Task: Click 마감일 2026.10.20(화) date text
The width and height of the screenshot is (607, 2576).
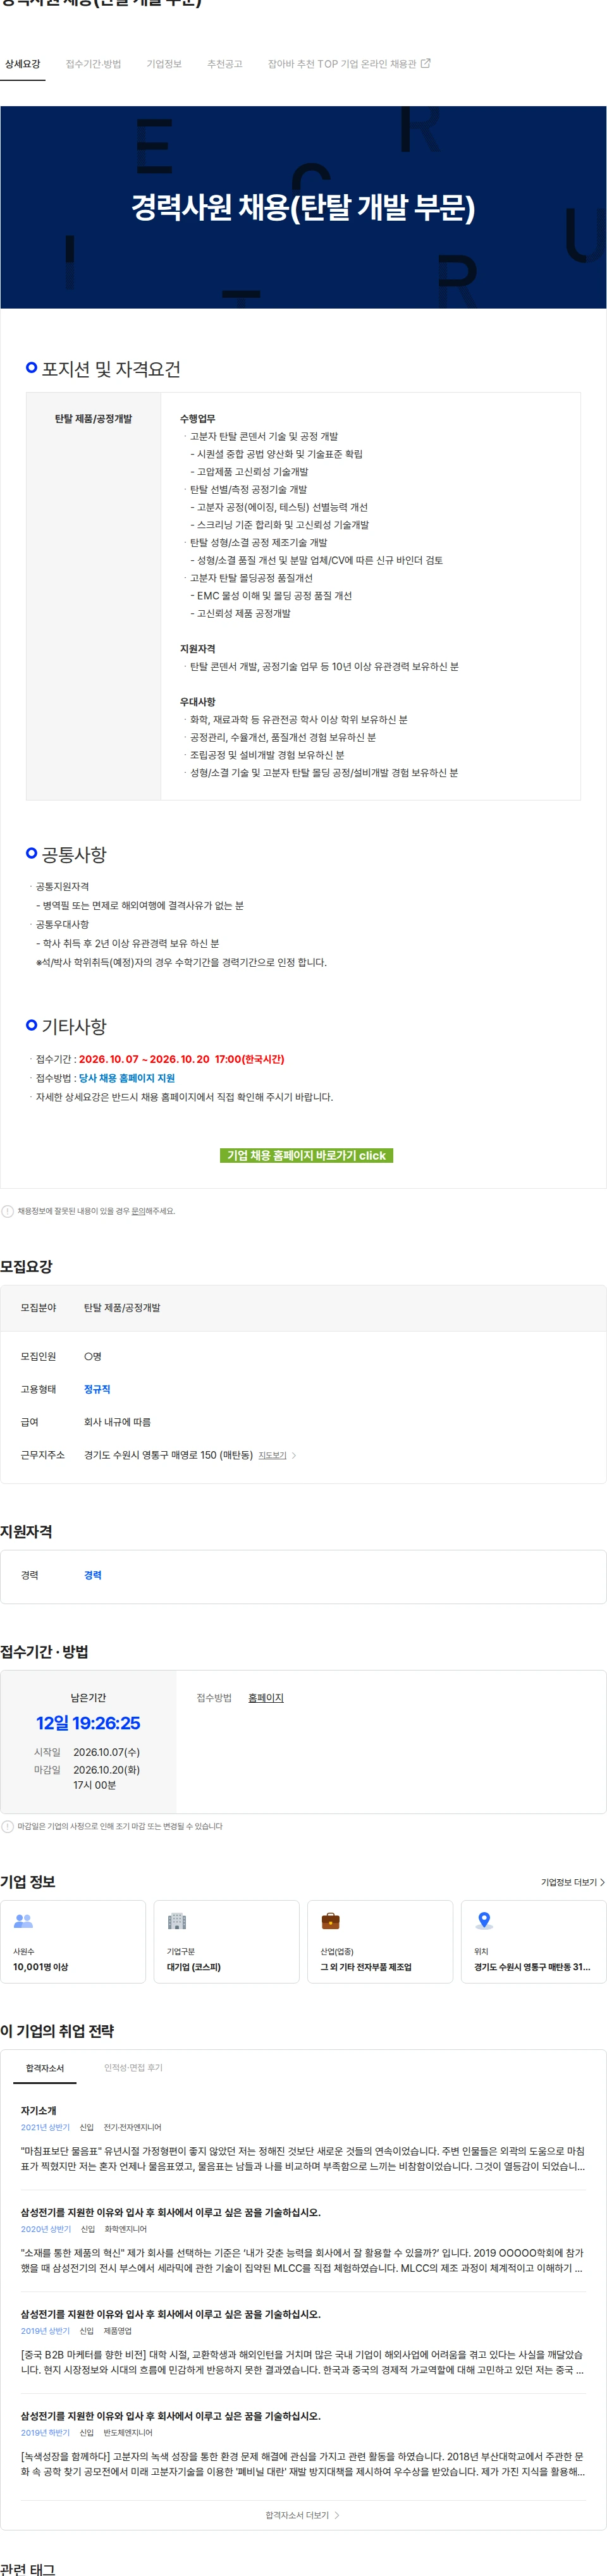Action: point(106,1769)
